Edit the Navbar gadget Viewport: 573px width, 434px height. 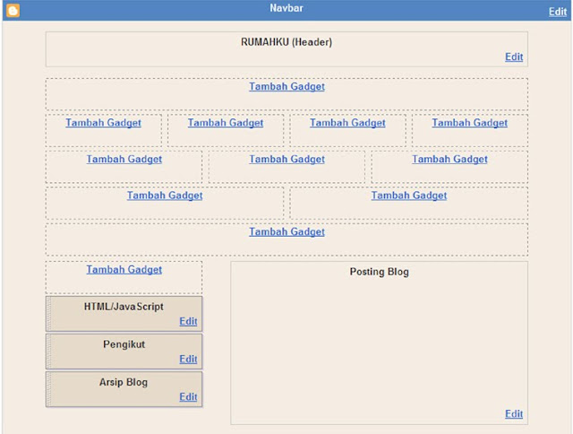pos(558,12)
